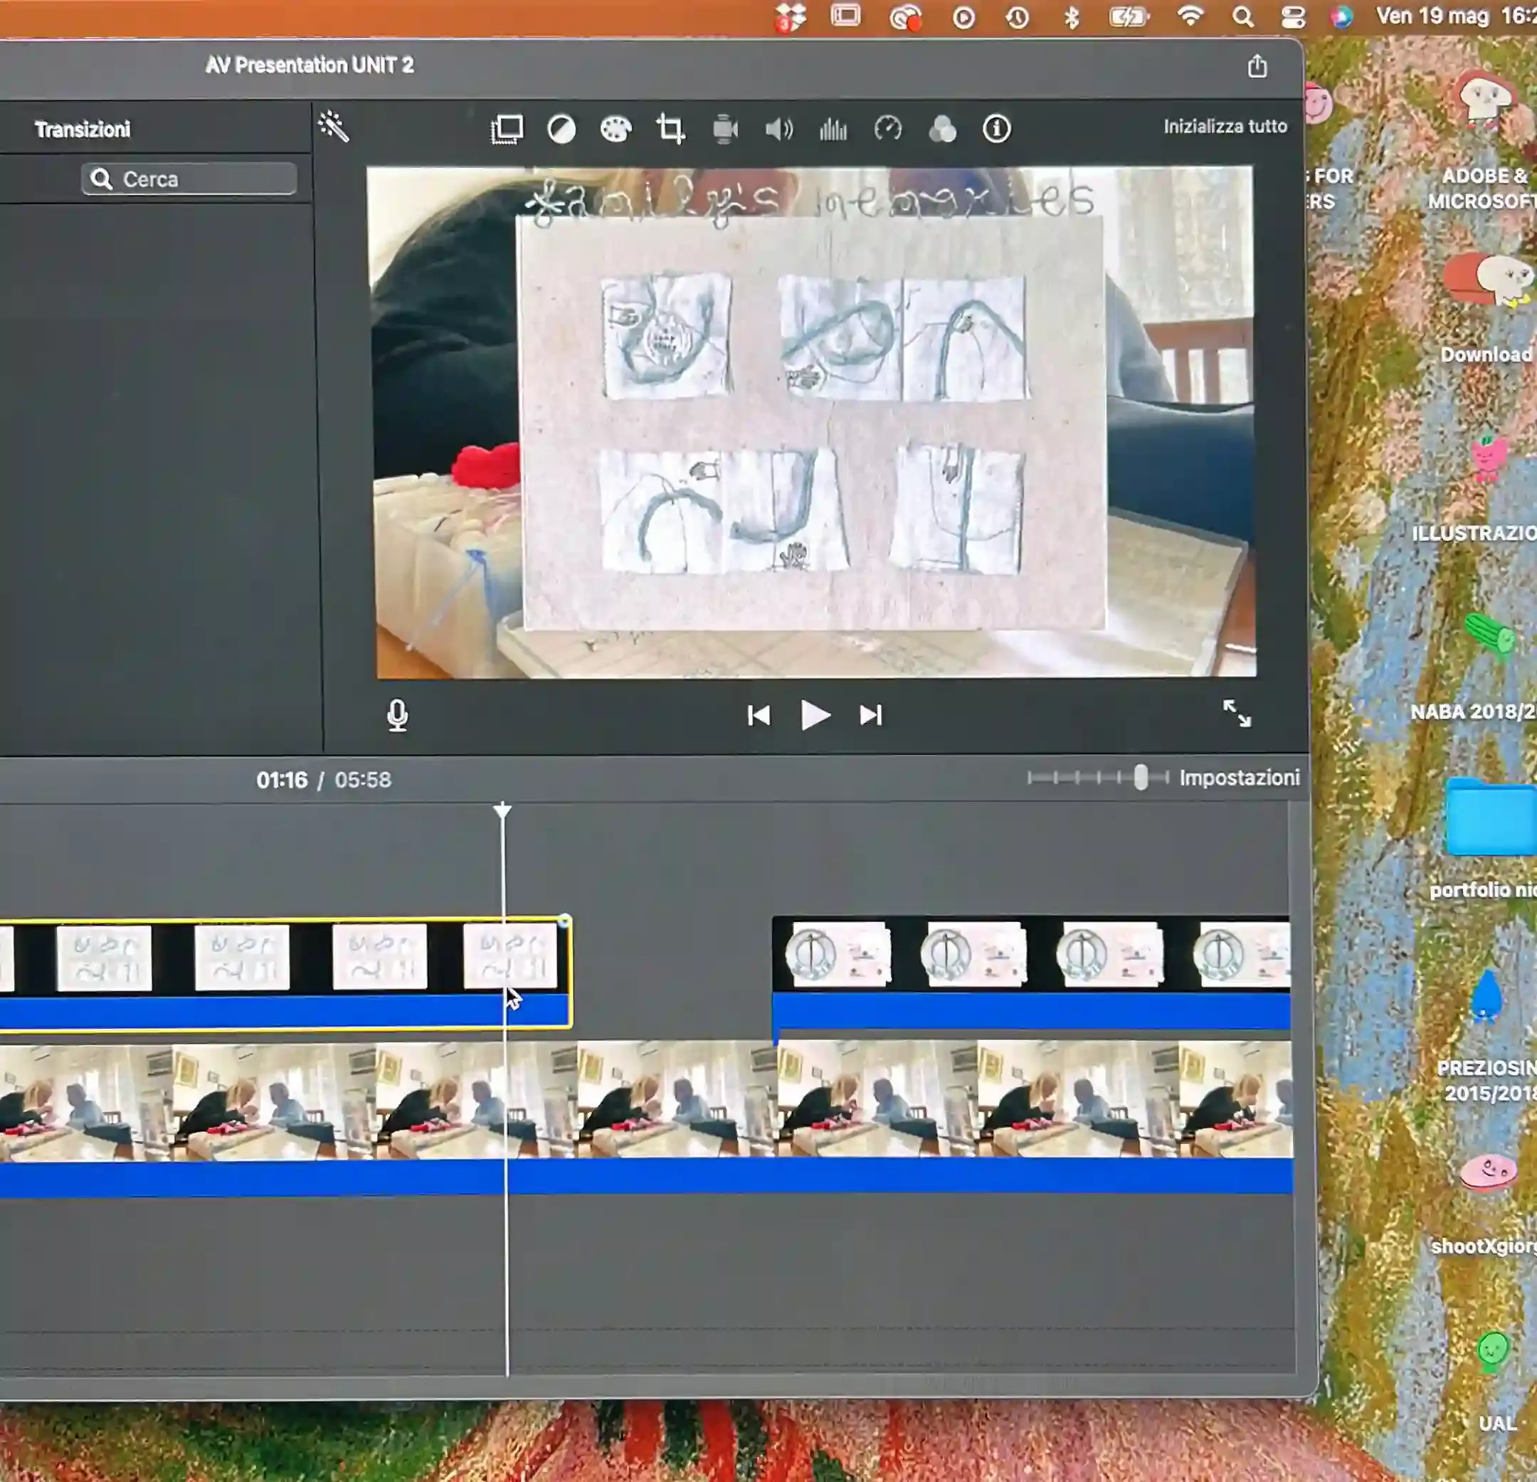The image size is (1537, 1482).
Task: Open the Creative Cloud menu bar icon
Action: [x=904, y=16]
